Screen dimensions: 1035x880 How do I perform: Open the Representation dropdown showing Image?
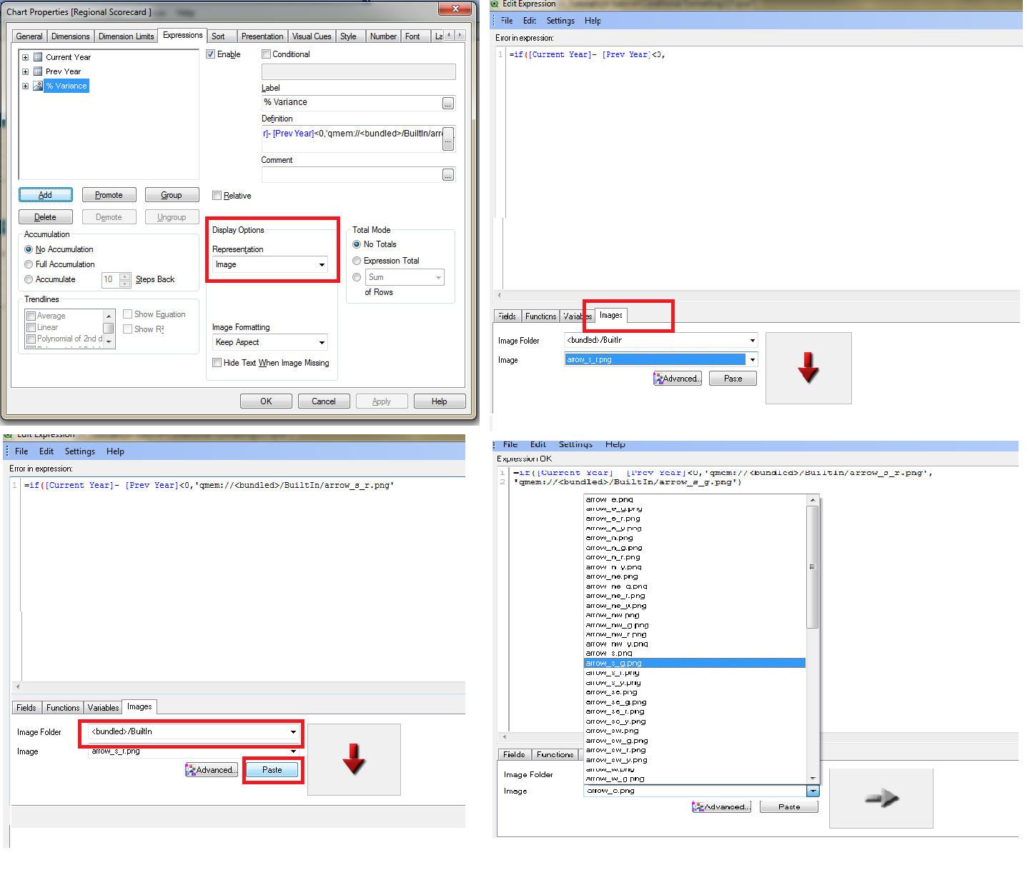point(270,264)
